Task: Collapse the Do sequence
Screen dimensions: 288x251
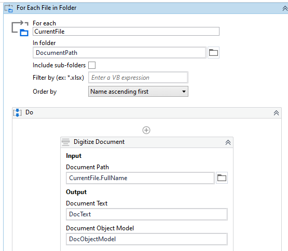Action: 276,113
